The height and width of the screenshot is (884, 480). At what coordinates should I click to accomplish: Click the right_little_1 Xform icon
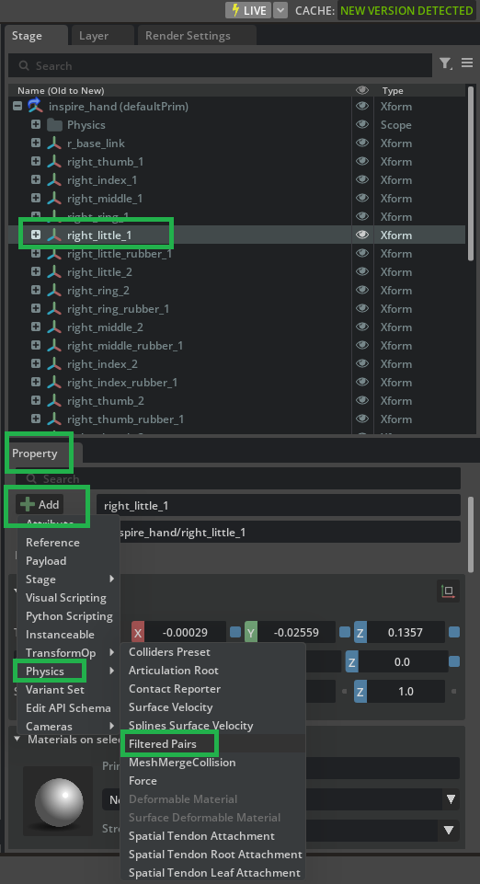(54, 235)
